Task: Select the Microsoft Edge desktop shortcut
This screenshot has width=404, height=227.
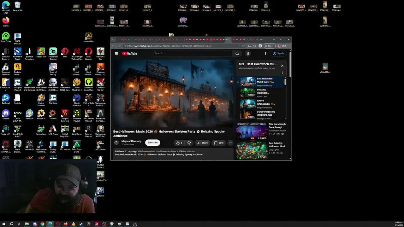Action: (6, 8)
